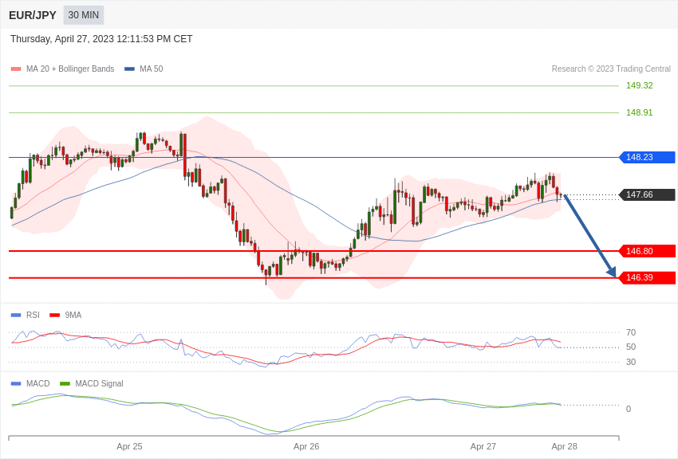Click the MACD Signal legend label
Image resolution: width=678 pixels, height=459 pixels.
click(99, 383)
